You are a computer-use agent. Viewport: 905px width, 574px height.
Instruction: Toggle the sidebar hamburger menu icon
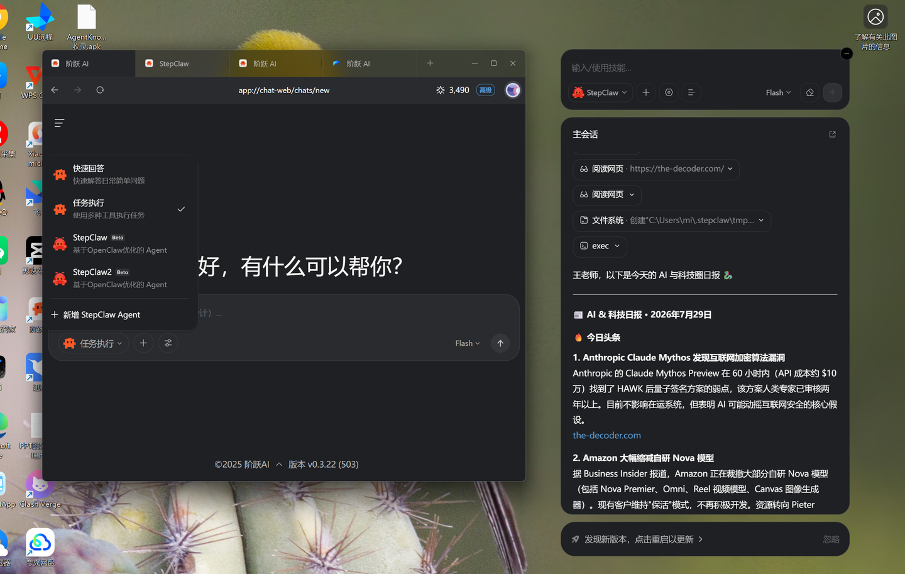(59, 123)
